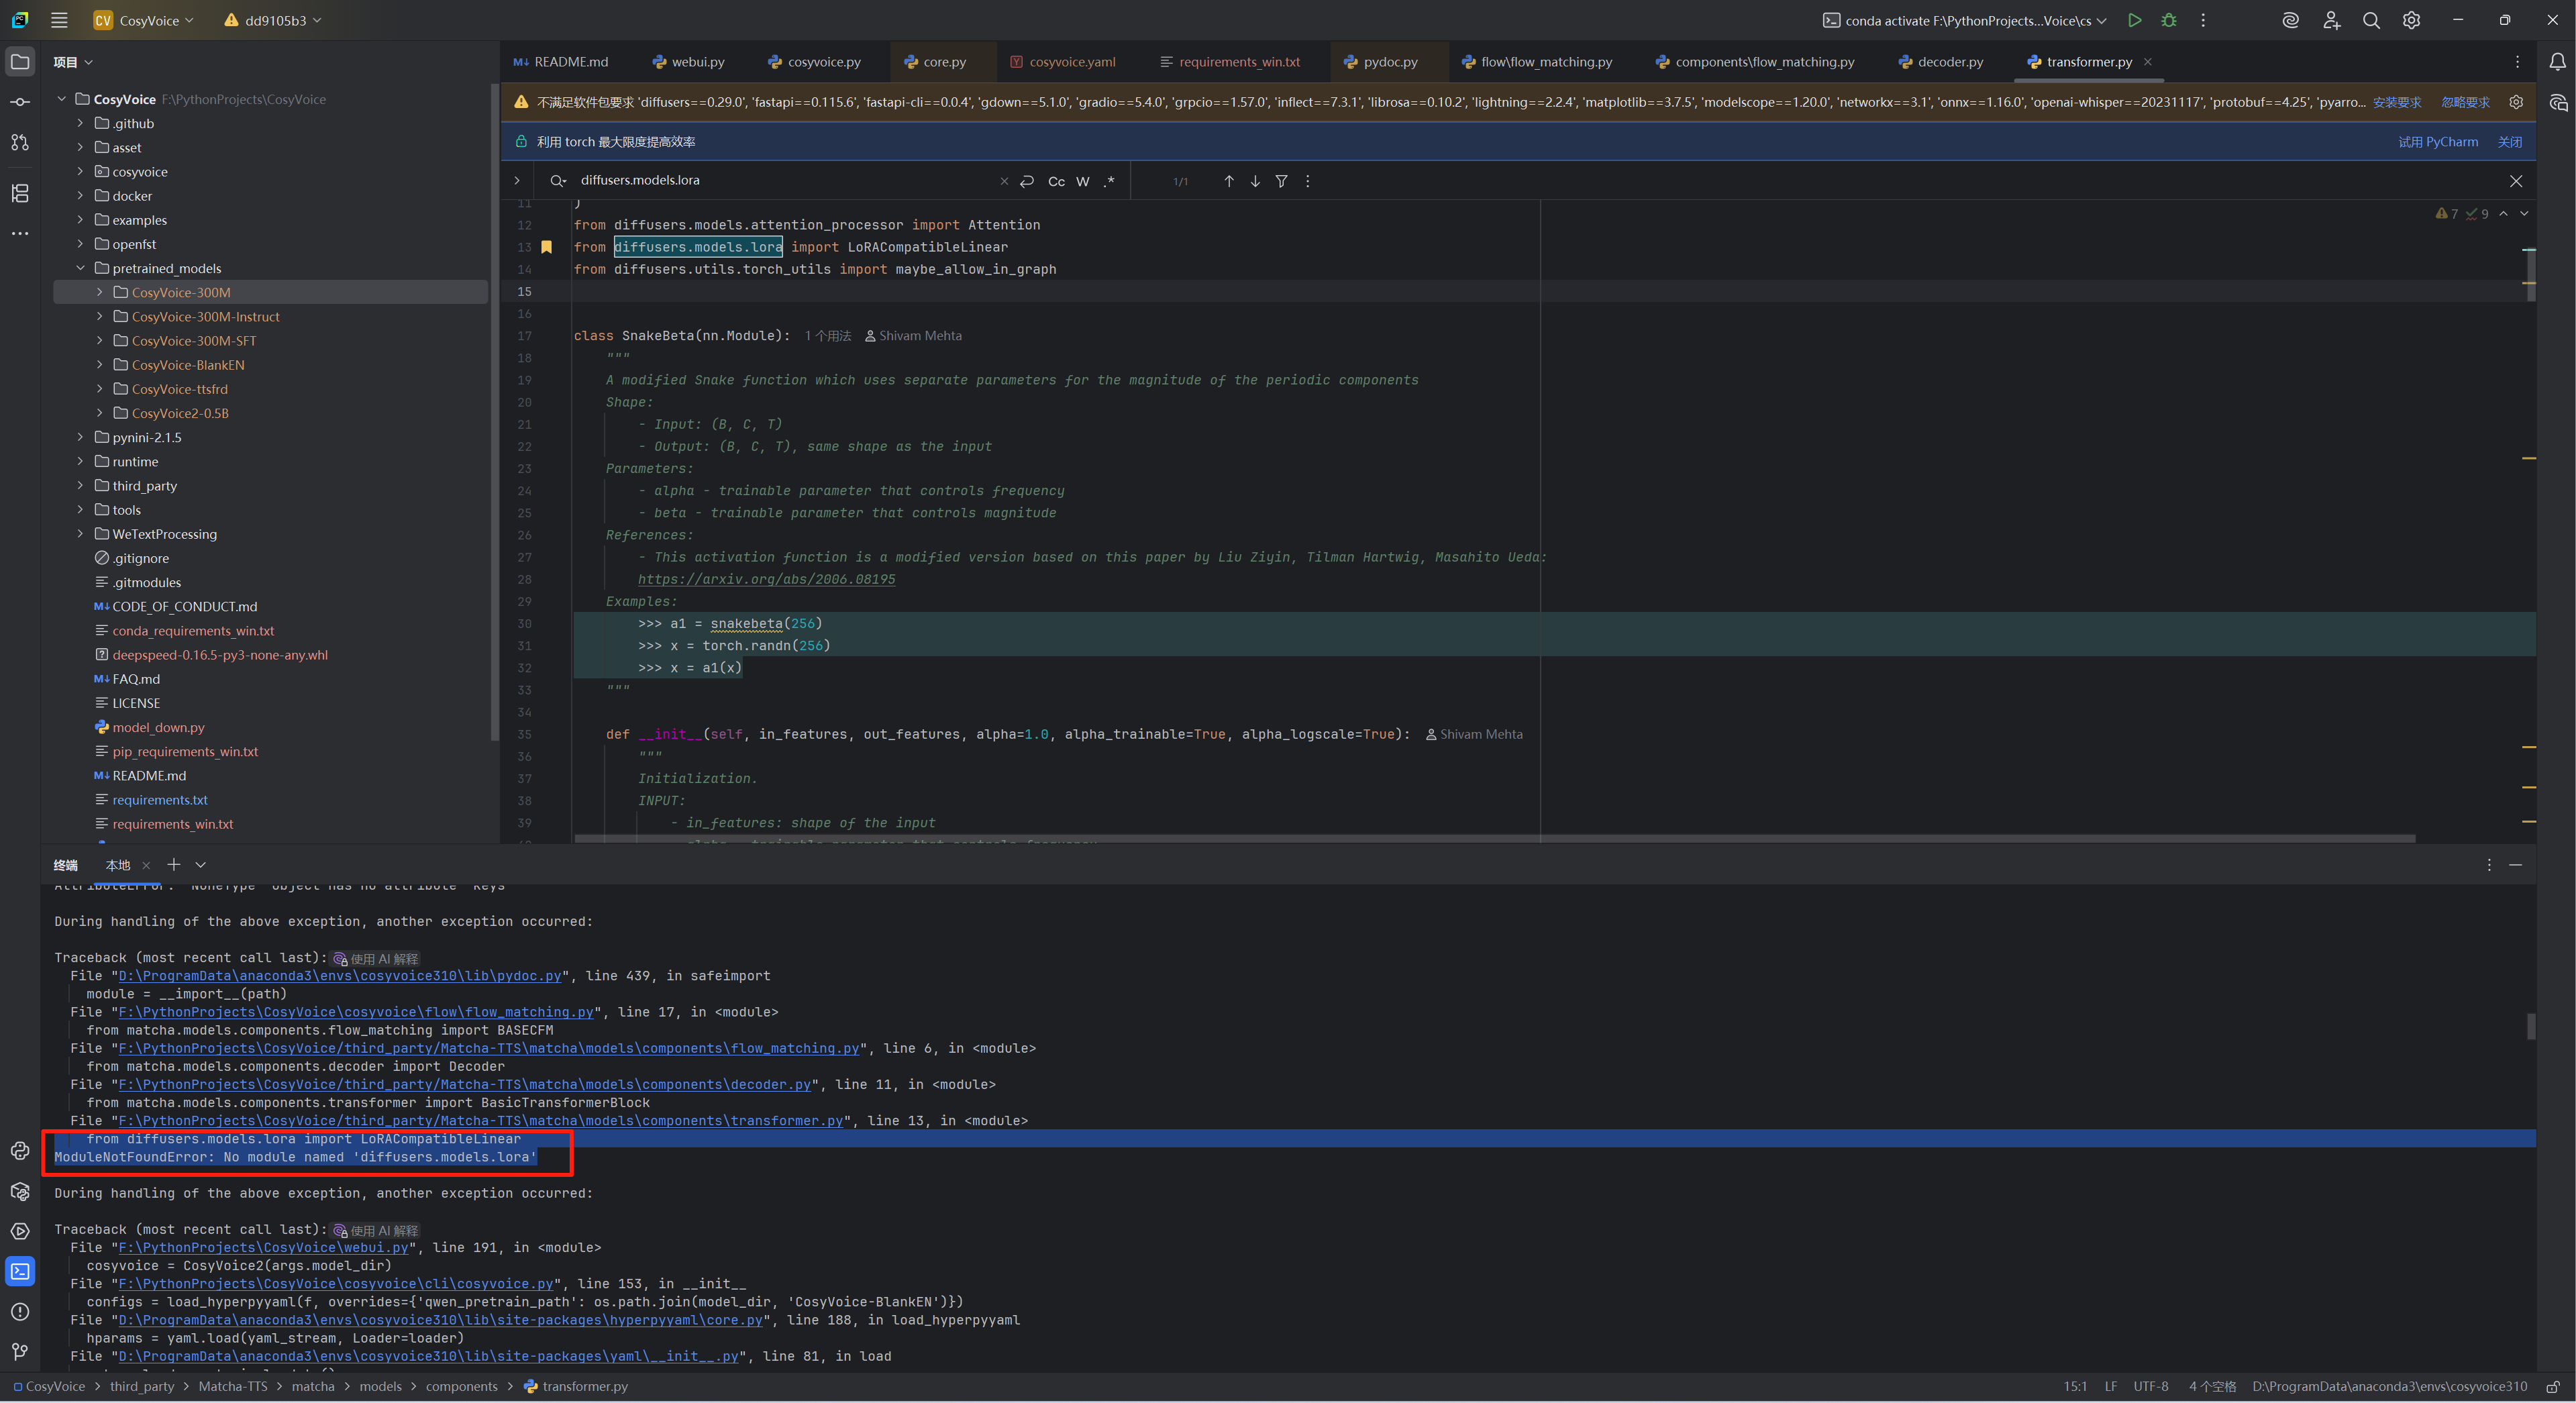Toggle Match Case (Cc) in search bar
Viewport: 2576px width, 1403px height.
pyautogui.click(x=1056, y=181)
